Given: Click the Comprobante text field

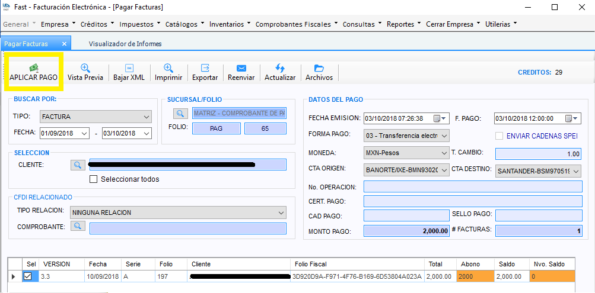Looking at the screenshot, I should pyautogui.click(x=188, y=228).
